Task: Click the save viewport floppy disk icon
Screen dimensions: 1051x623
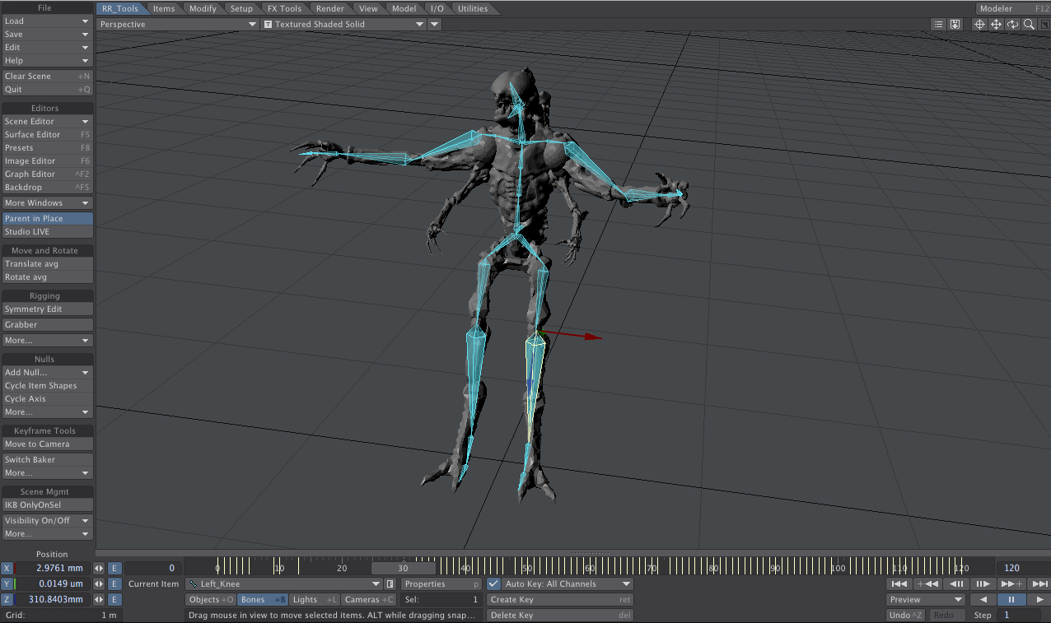Action: point(955,24)
